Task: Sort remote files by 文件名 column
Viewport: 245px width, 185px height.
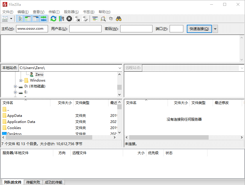Action: tap(146, 103)
